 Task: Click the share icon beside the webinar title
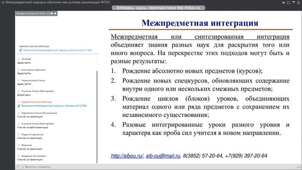pyautogui.click(x=2, y=2)
